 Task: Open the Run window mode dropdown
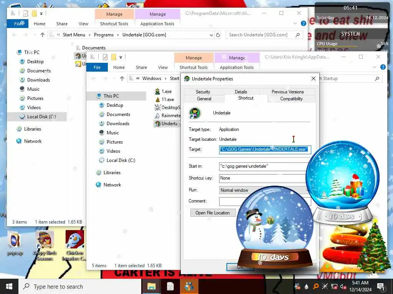(263, 190)
